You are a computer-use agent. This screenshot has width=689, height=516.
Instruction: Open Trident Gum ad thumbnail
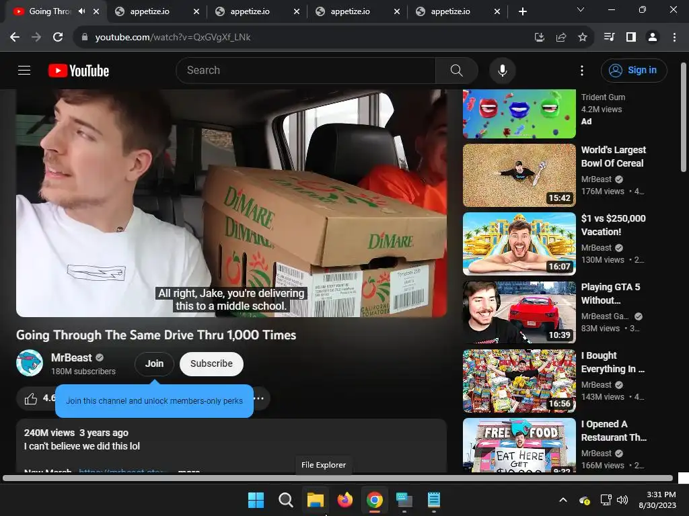519,114
